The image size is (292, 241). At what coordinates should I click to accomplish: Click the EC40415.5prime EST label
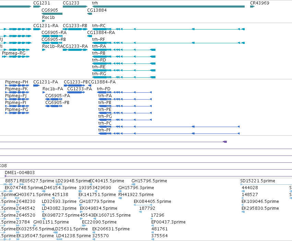click(x=107, y=181)
